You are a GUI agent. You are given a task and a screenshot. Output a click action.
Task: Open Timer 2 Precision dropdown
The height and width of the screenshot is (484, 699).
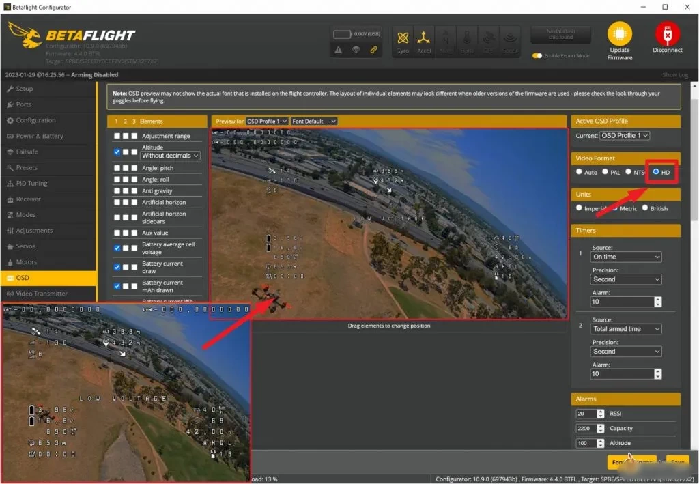(x=625, y=351)
